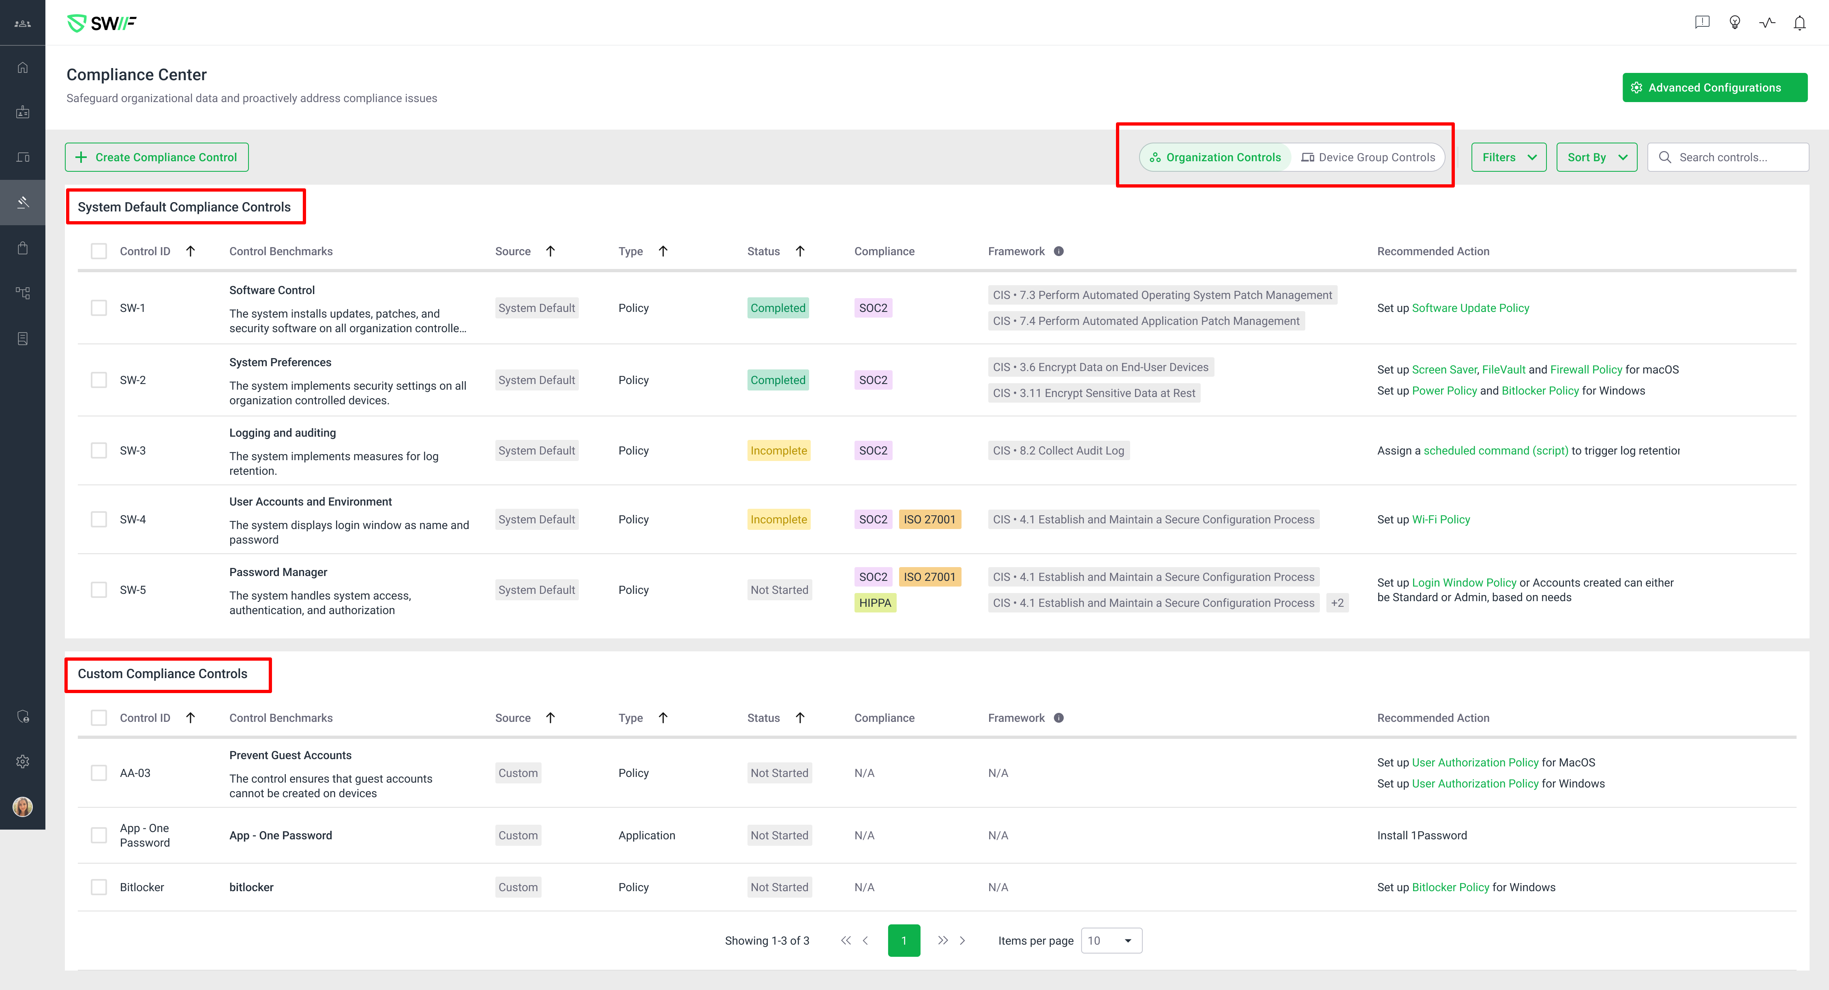Tick the Bitlocker row checkbox

click(x=99, y=887)
